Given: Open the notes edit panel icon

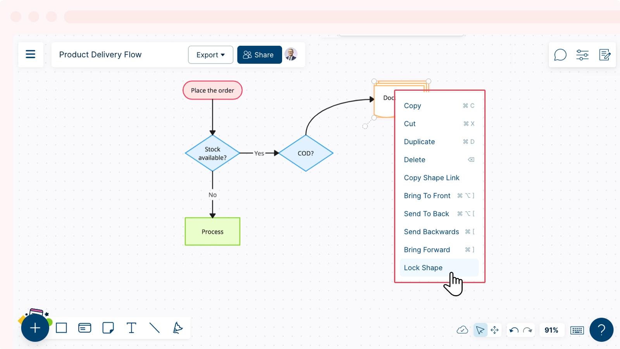Looking at the screenshot, I should click(x=604, y=55).
